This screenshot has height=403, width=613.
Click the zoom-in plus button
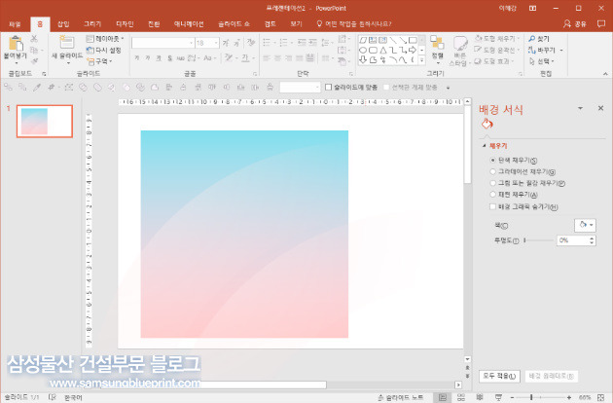(569, 397)
